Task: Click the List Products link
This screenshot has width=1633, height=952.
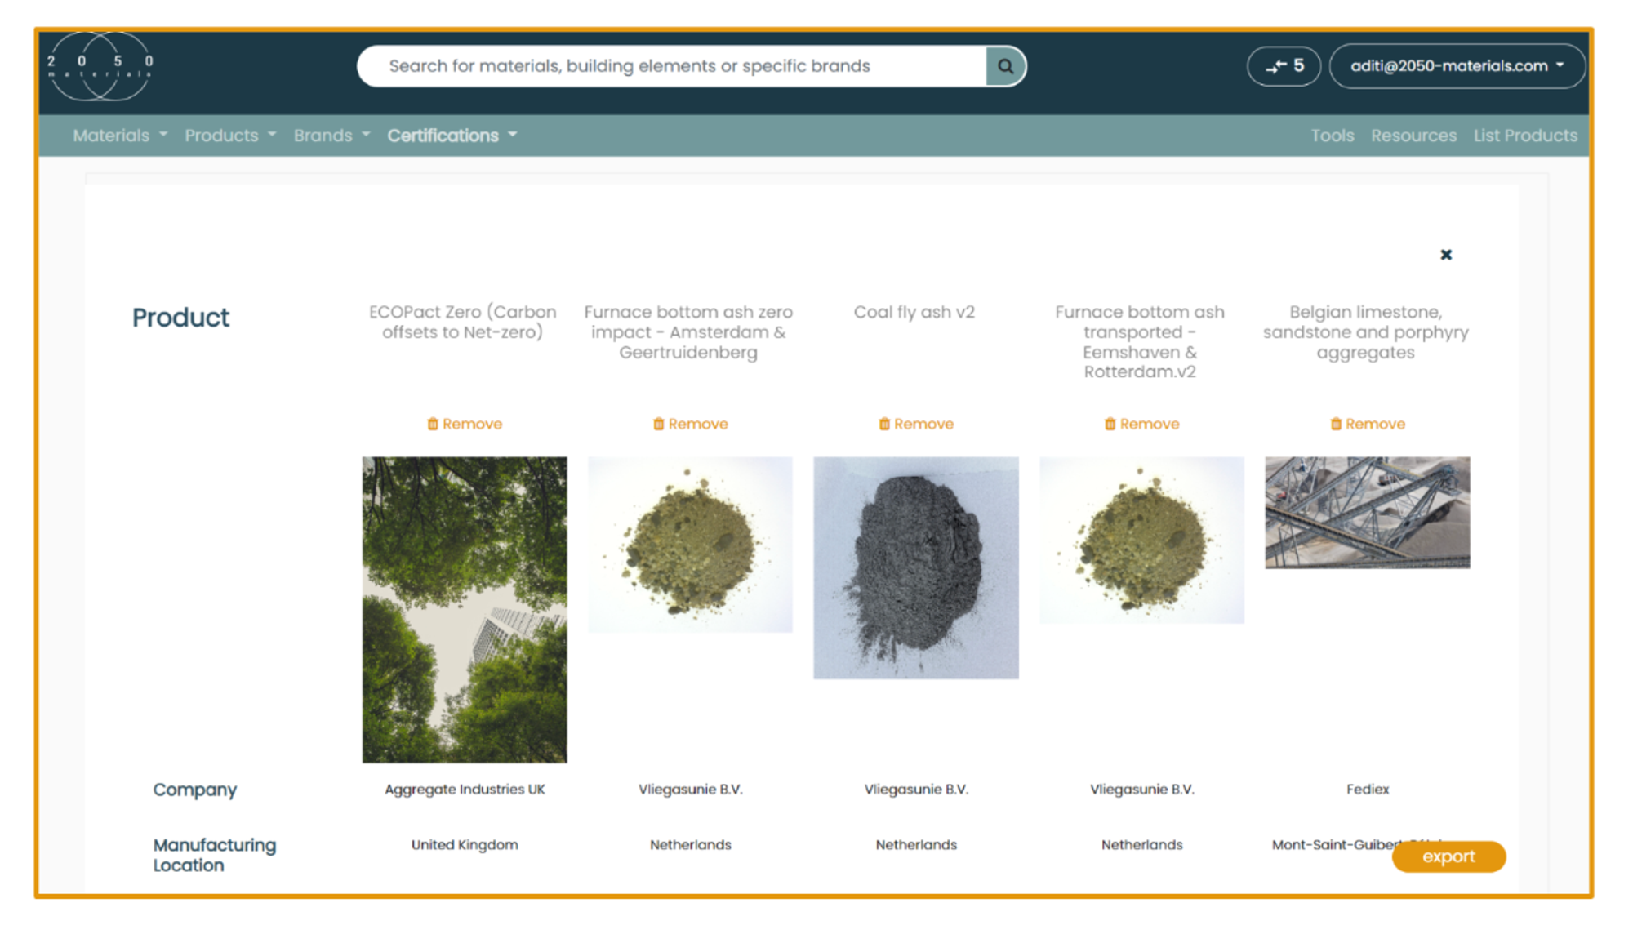Action: (1525, 136)
